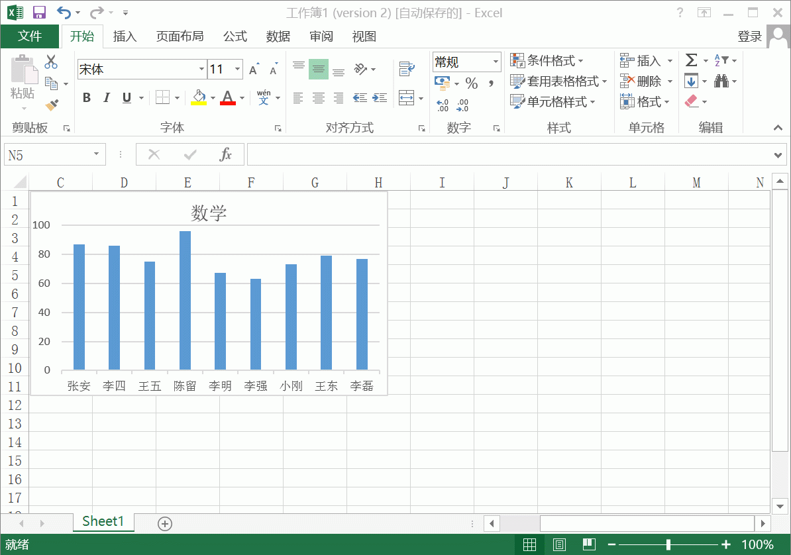Apply underline formatting
This screenshot has width=791, height=555.
[x=125, y=97]
